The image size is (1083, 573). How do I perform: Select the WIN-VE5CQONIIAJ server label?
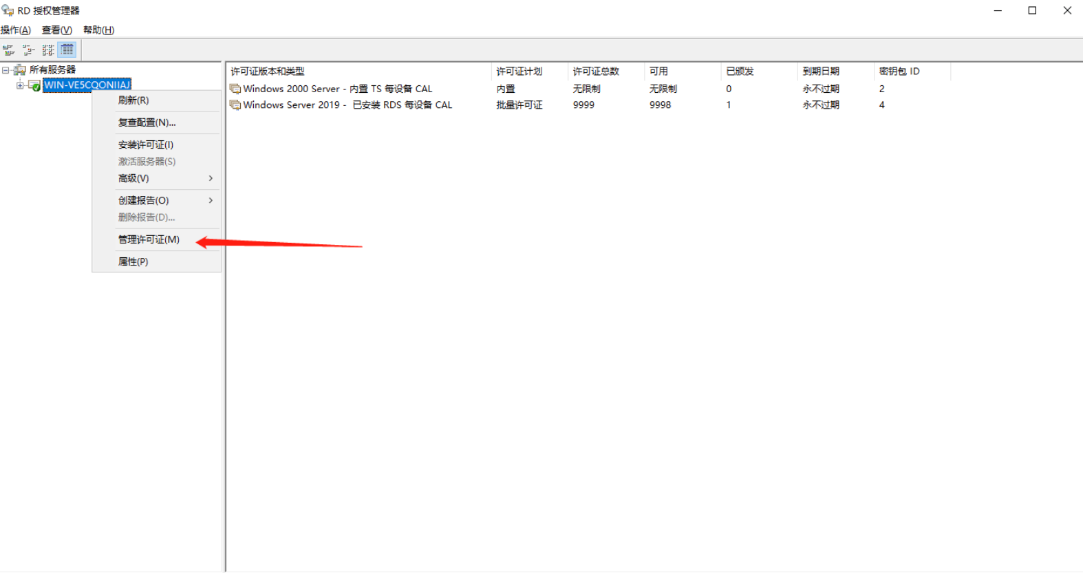87,85
